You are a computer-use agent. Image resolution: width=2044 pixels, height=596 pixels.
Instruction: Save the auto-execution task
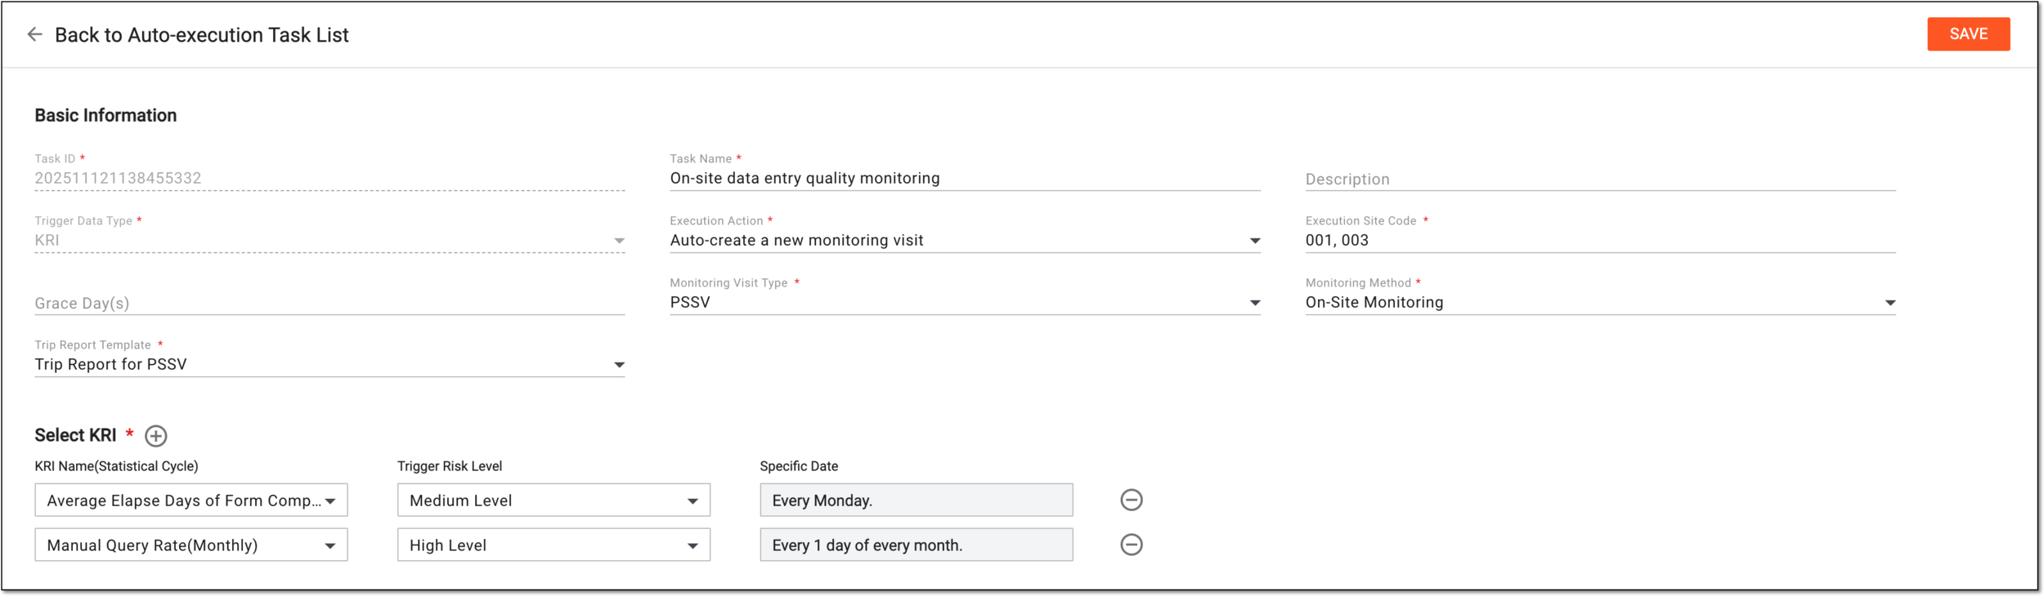(1968, 34)
